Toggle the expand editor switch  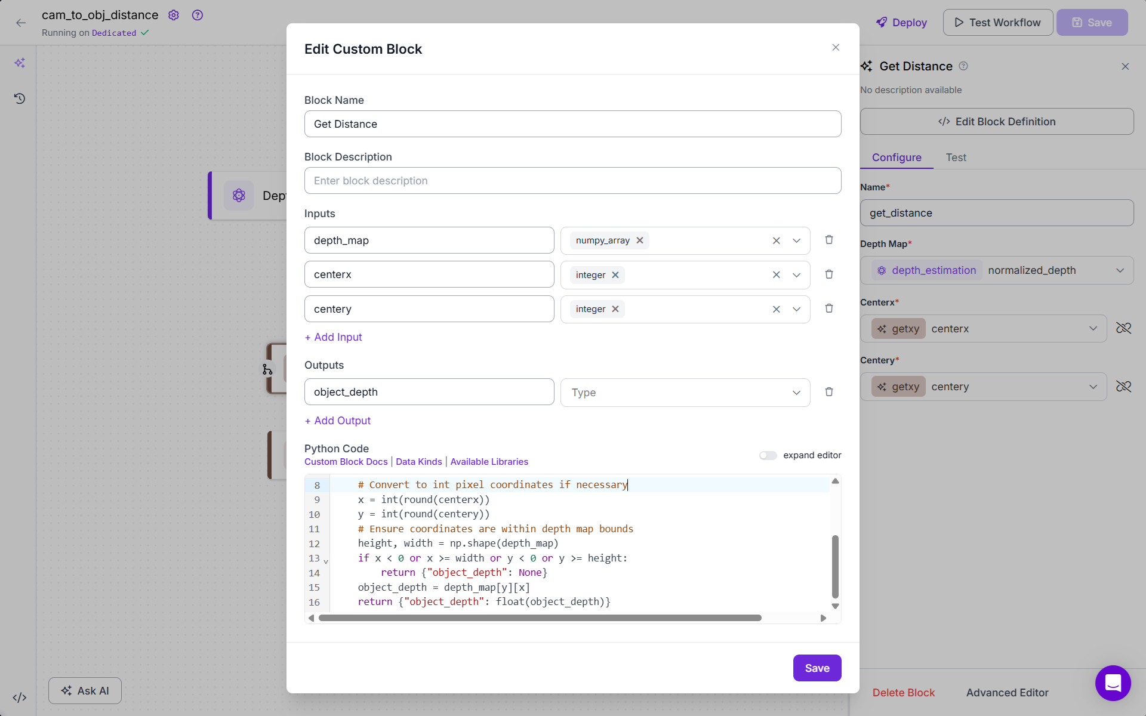pos(768,455)
